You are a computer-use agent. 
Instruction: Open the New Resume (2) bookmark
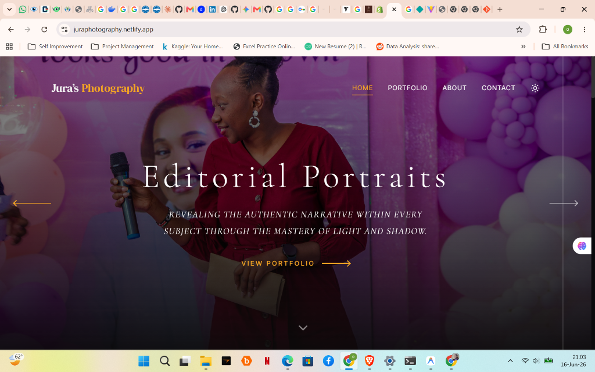336,46
